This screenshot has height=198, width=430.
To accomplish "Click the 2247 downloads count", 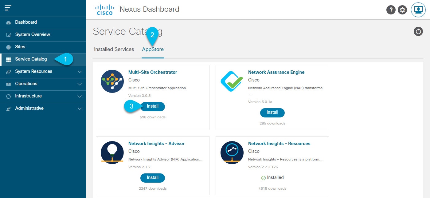I will (153, 188).
